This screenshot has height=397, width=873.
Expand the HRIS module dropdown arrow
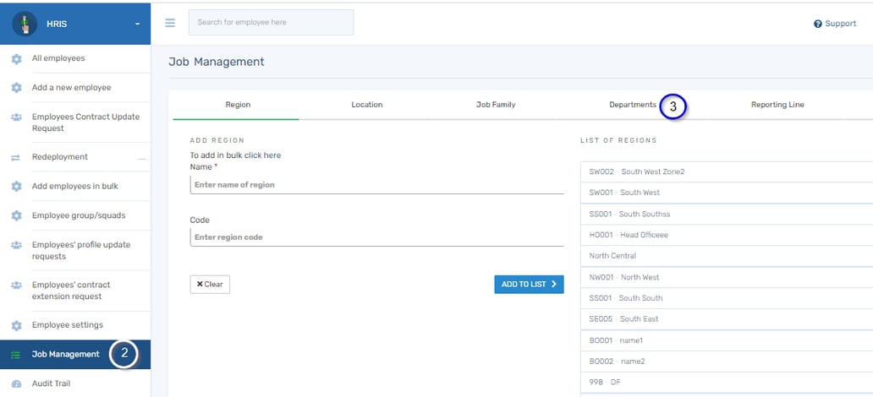[137, 24]
